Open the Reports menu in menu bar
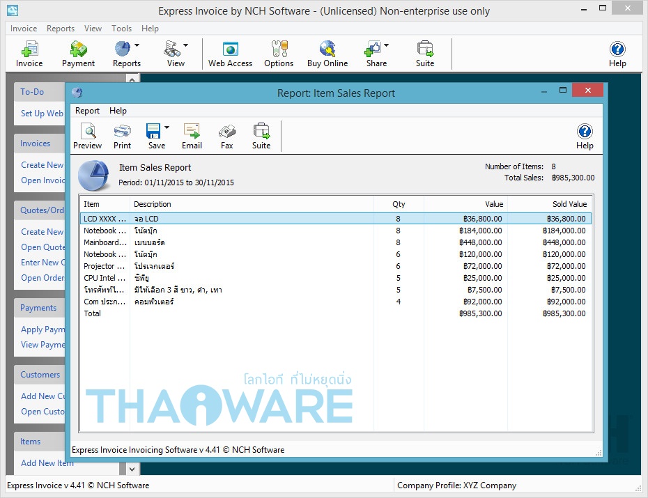The width and height of the screenshot is (648, 498). tap(61, 29)
